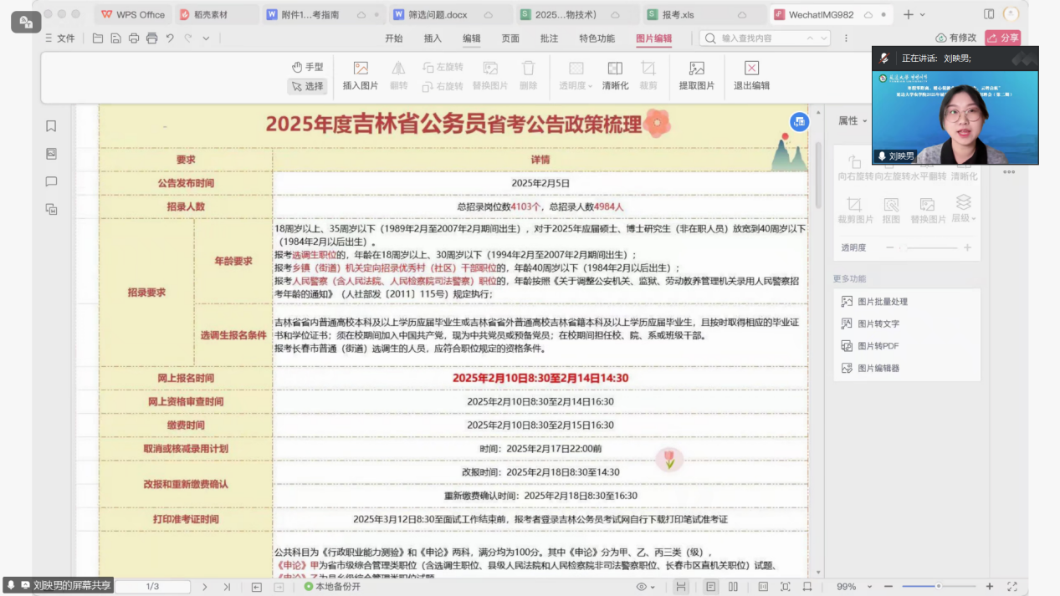Open 图片编辑器 image editor
The image size is (1060, 596).
(x=870, y=369)
